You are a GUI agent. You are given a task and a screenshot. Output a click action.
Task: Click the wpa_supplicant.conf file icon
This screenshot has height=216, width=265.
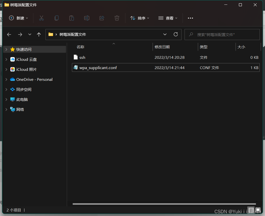click(x=75, y=68)
